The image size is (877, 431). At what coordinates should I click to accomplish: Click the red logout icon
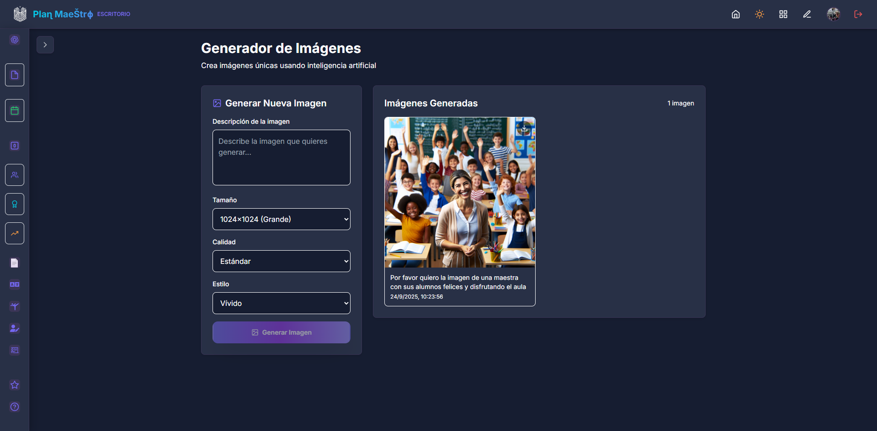click(858, 14)
